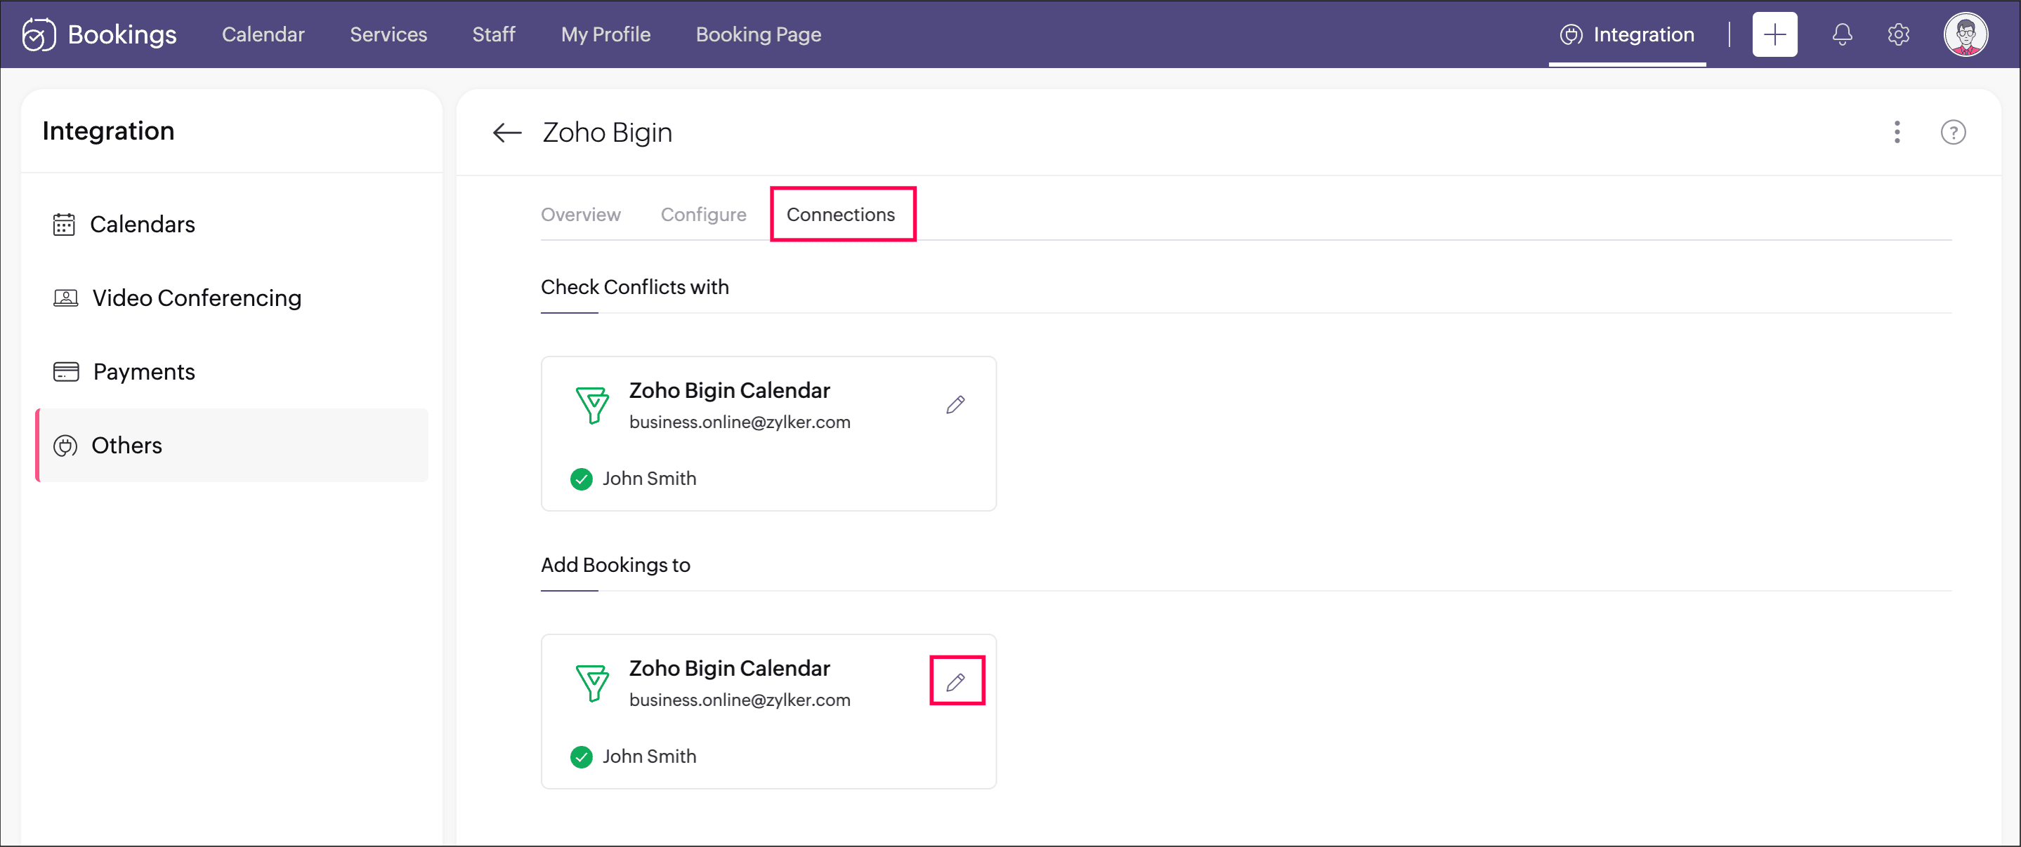
Task: Click the Zoho Bigin logo under Check Conflicts
Action: click(592, 405)
